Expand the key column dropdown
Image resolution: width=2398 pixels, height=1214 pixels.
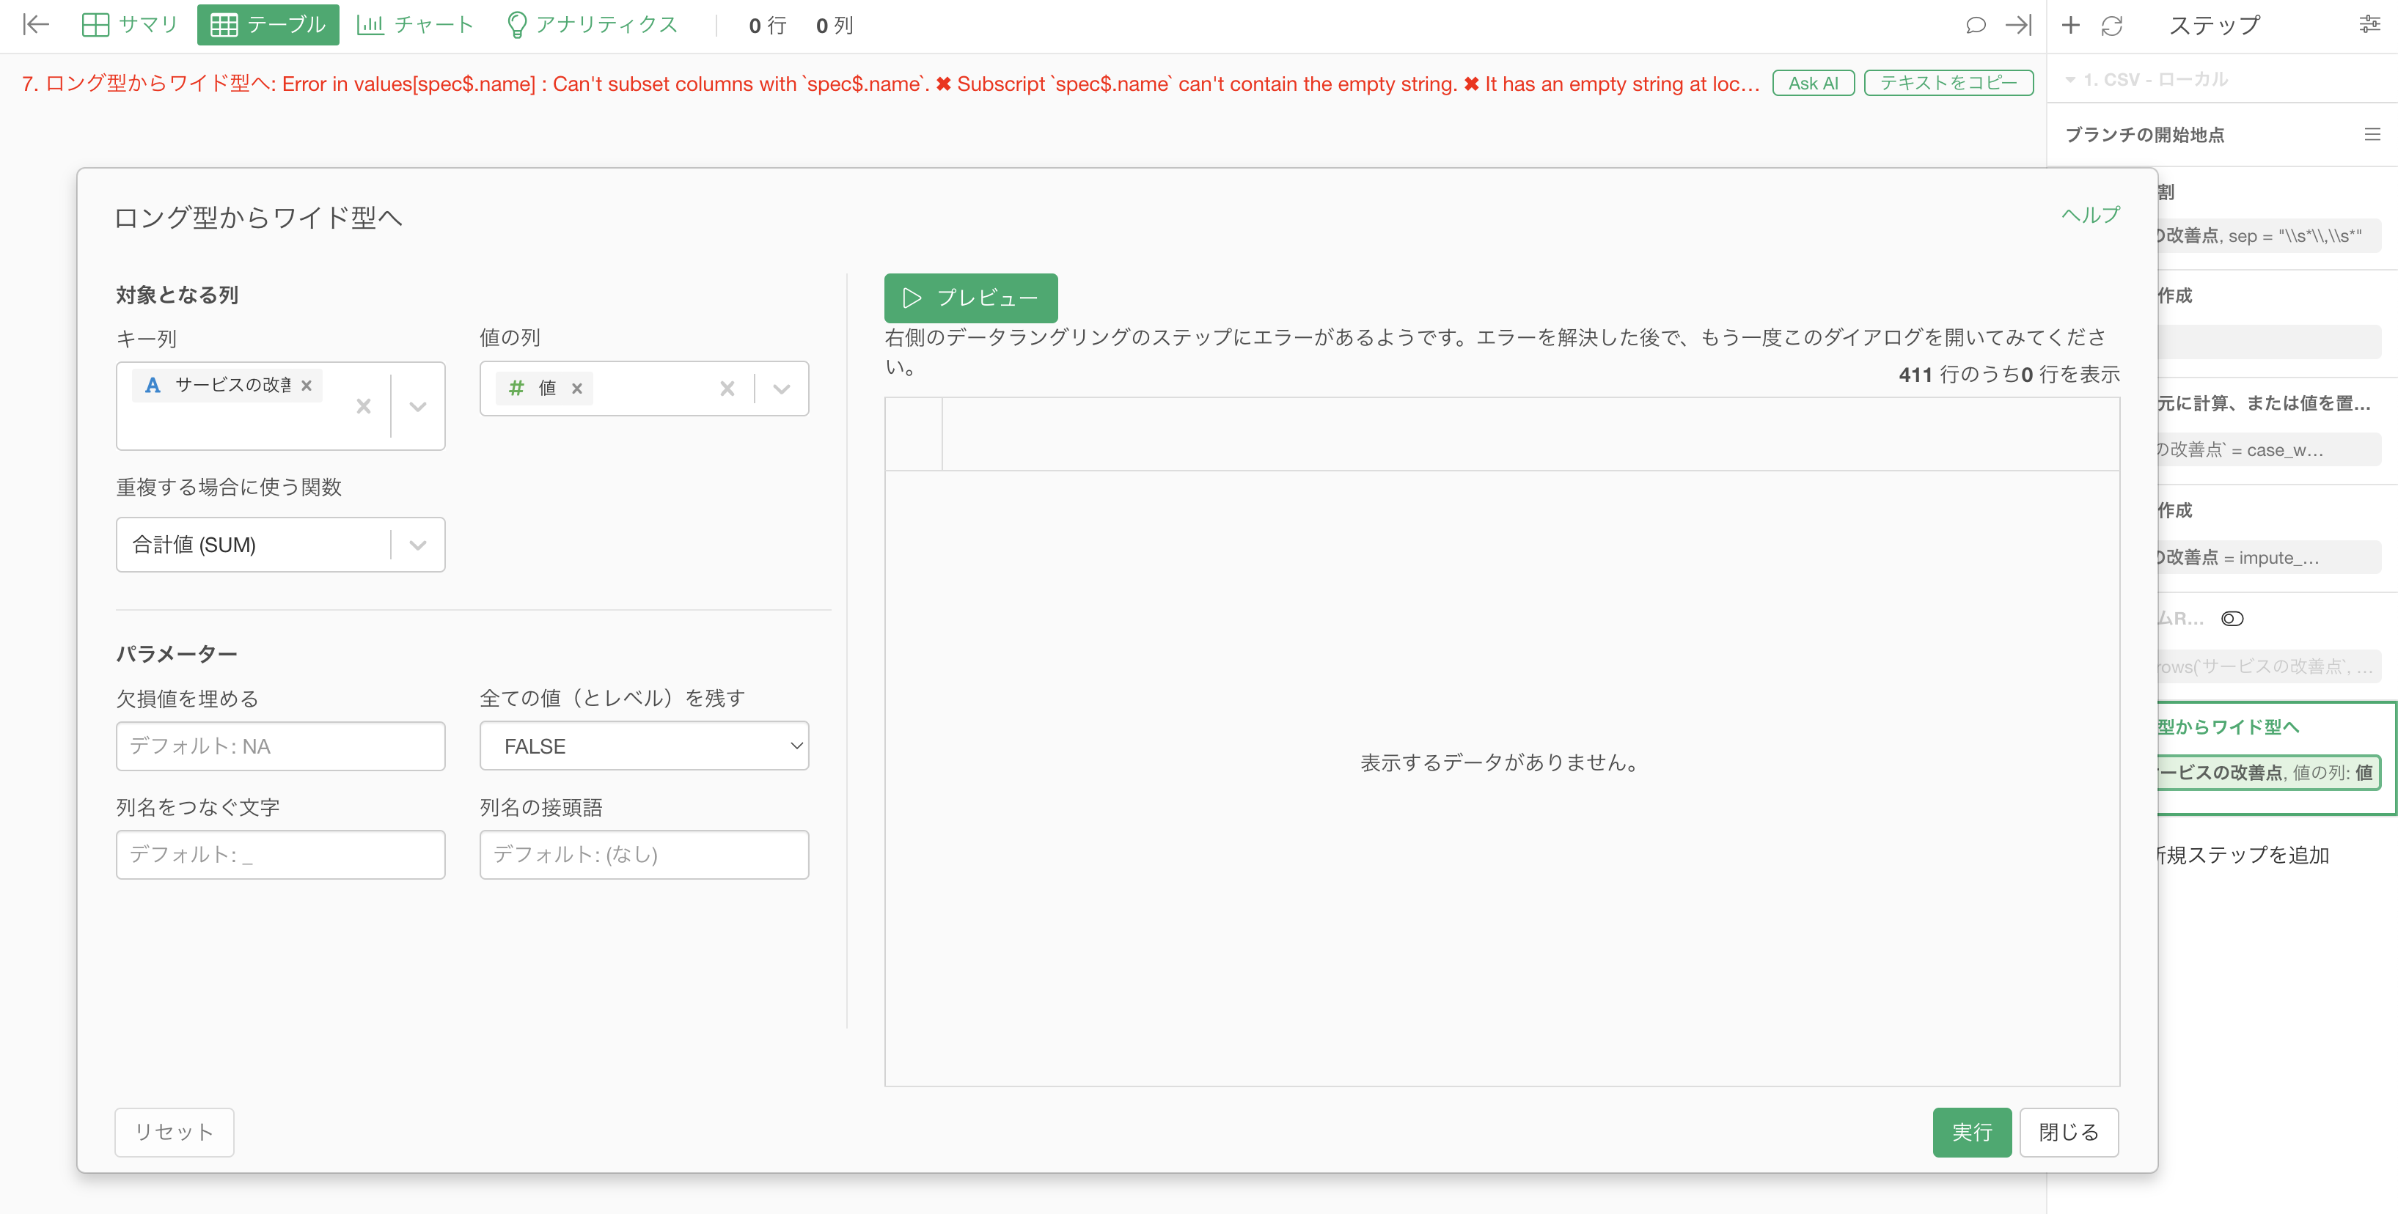click(x=418, y=405)
